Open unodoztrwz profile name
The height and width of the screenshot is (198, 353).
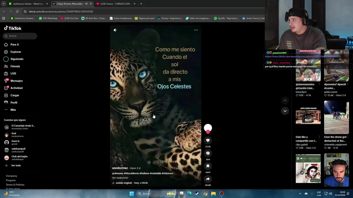click(120, 168)
